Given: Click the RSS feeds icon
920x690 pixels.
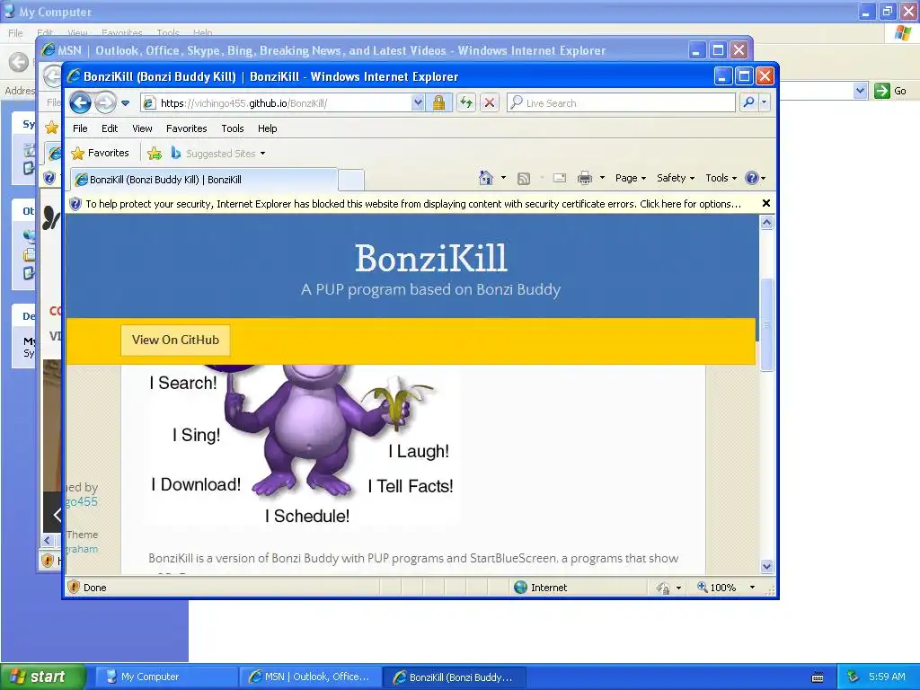Looking at the screenshot, I should (x=524, y=179).
